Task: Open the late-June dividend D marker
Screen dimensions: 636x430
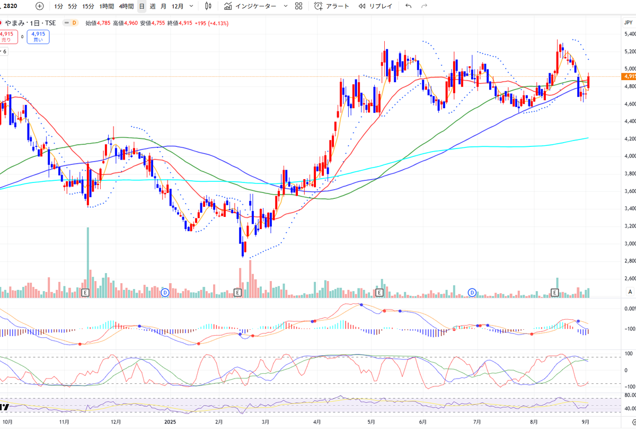Action: pyautogui.click(x=473, y=292)
